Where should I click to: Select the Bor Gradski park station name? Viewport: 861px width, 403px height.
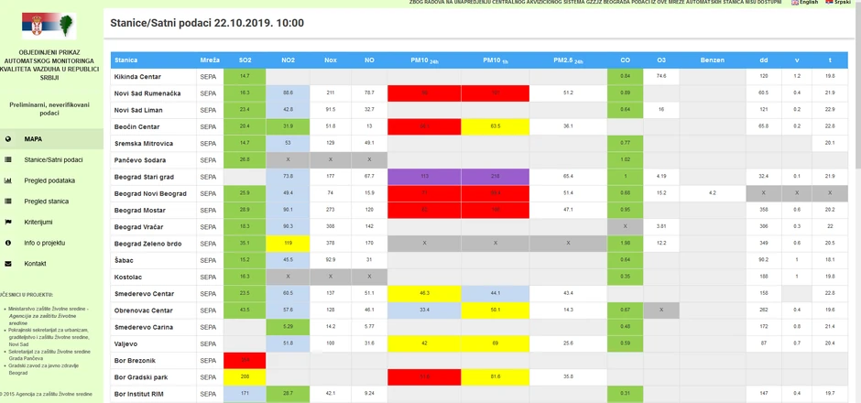(140, 377)
